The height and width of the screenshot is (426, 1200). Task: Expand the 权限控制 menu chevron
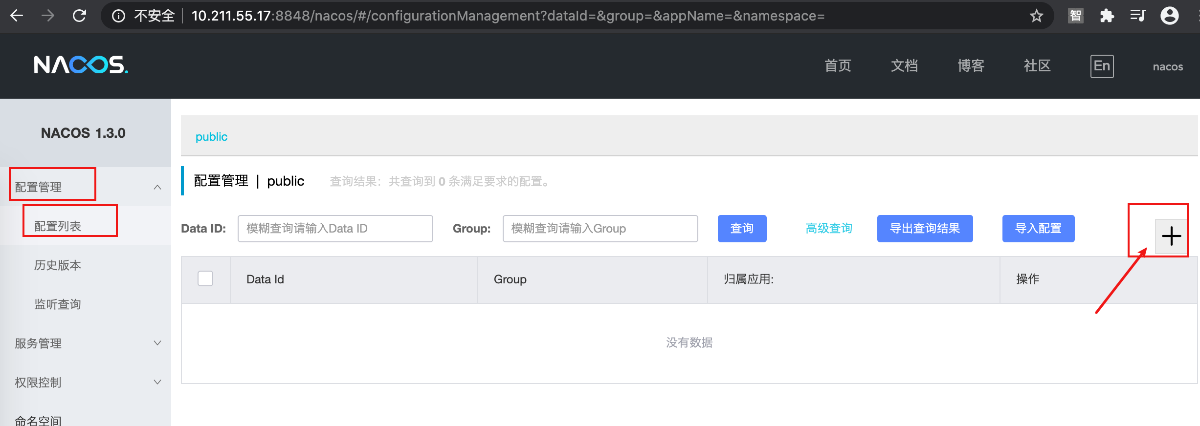click(x=157, y=382)
